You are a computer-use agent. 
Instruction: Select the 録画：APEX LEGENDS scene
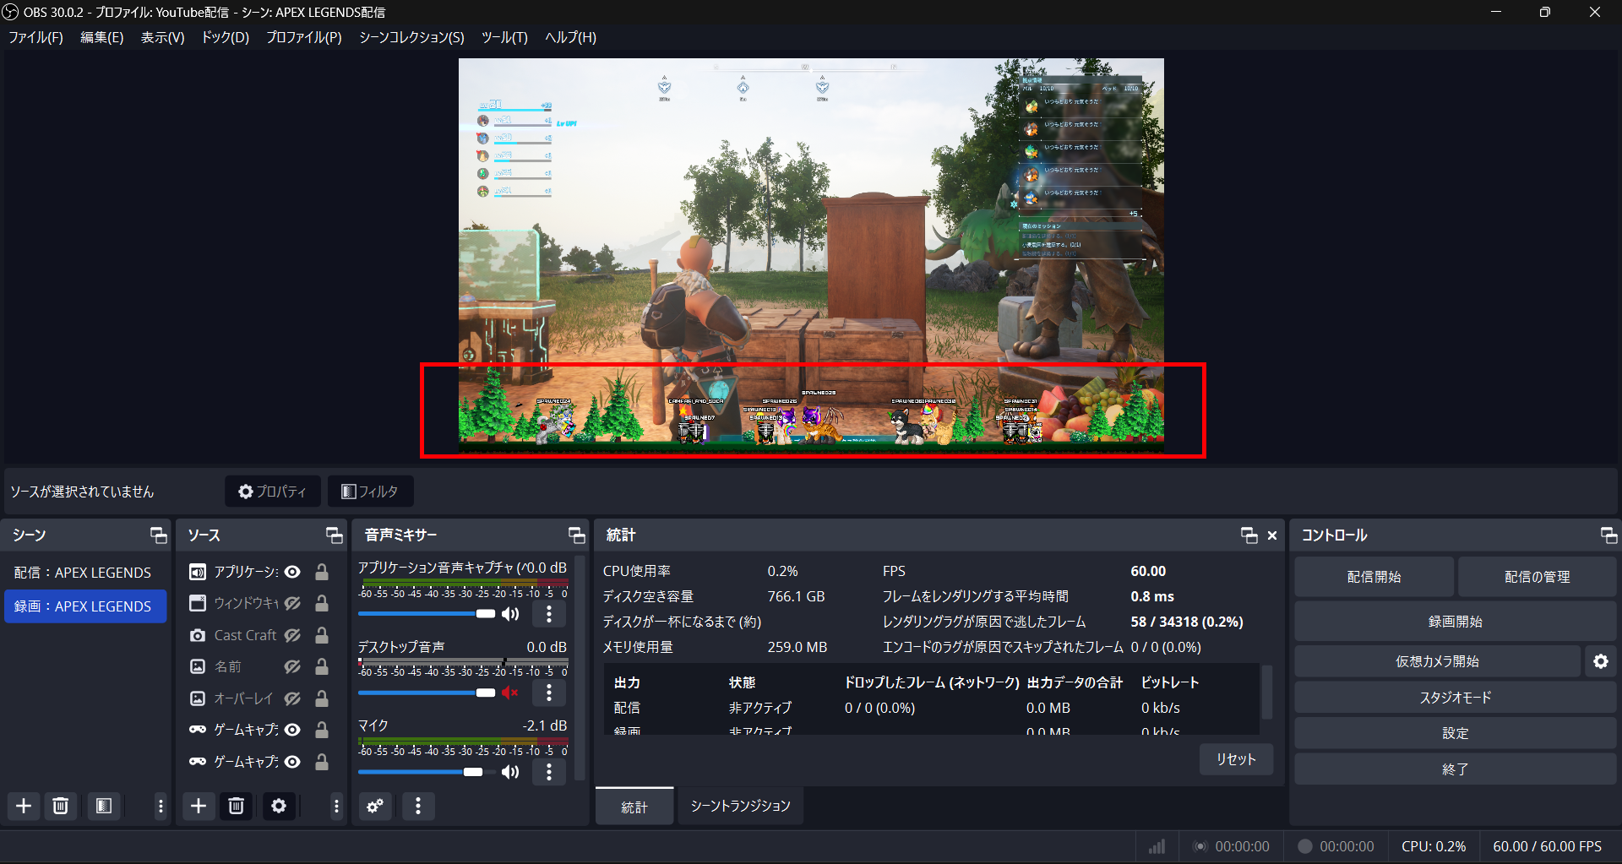85,606
